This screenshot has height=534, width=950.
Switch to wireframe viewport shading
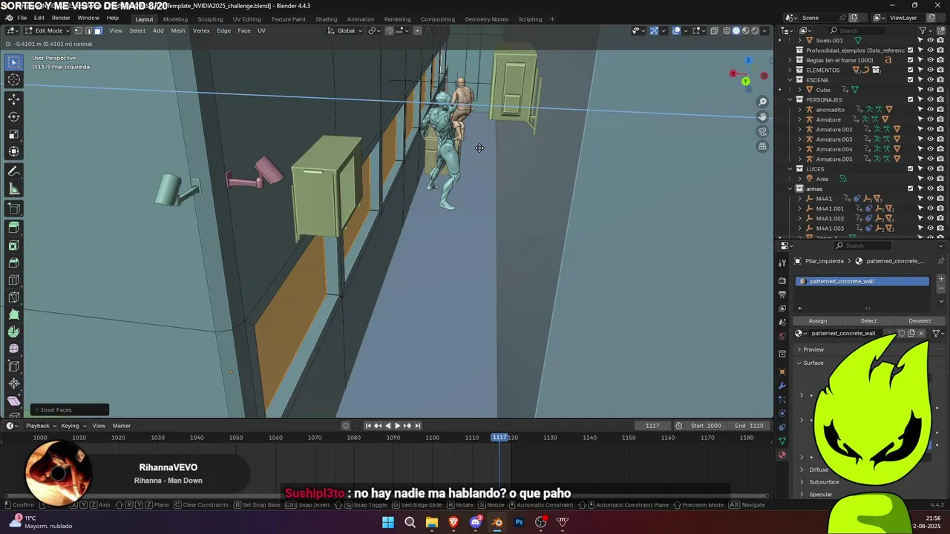[727, 30]
